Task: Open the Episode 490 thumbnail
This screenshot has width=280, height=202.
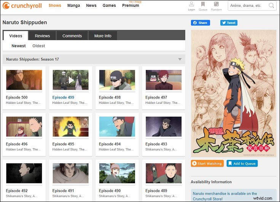Action: coord(117,173)
